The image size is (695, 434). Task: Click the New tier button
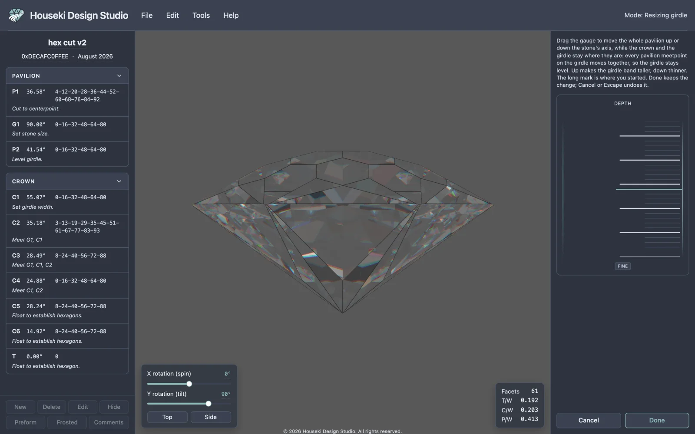pos(20,407)
